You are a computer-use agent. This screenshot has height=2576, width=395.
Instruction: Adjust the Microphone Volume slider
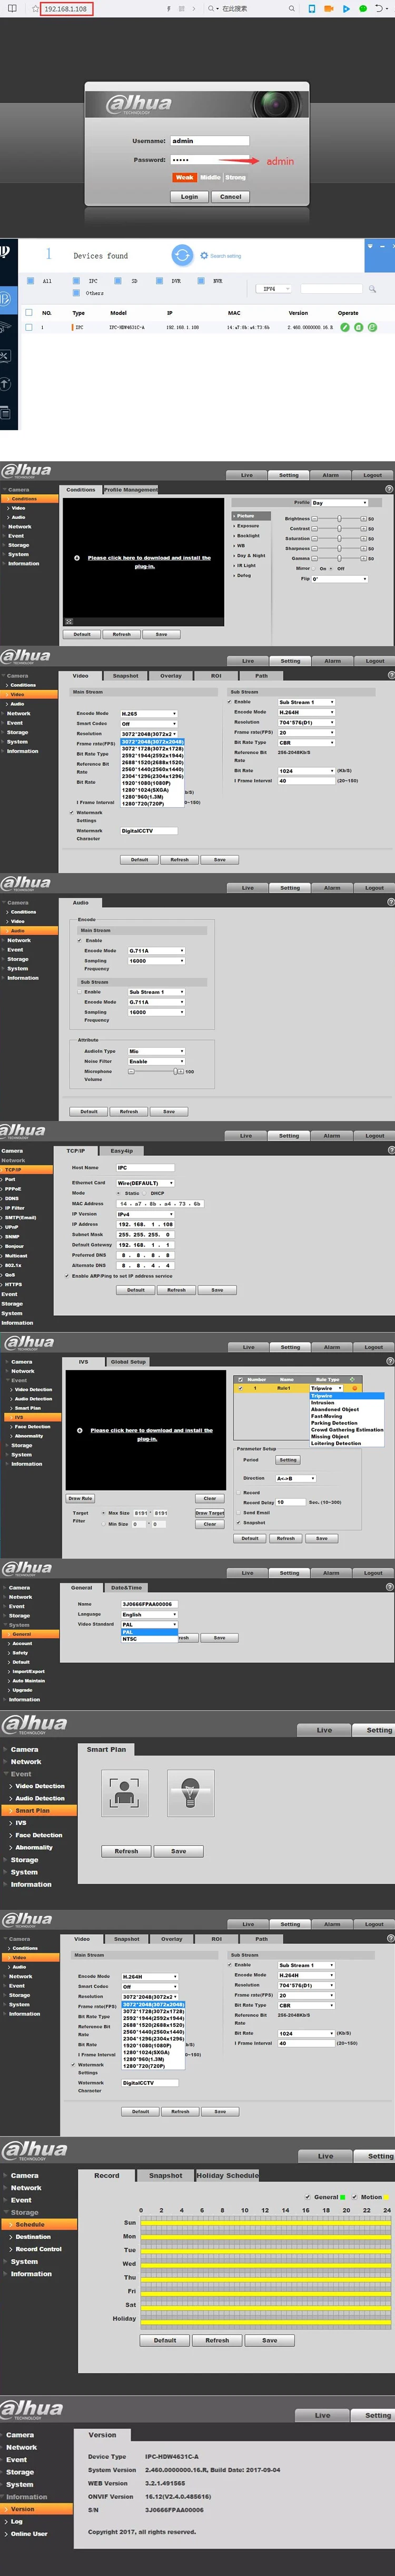coord(155,1071)
